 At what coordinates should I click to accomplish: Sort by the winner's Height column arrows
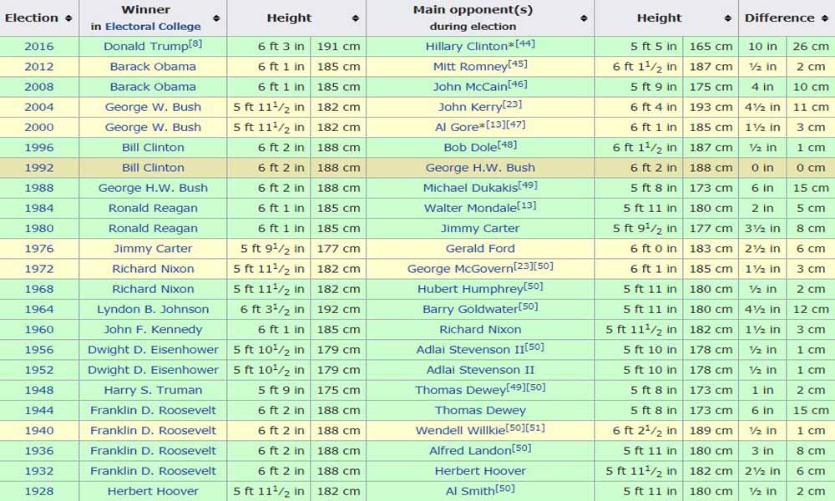tap(355, 18)
